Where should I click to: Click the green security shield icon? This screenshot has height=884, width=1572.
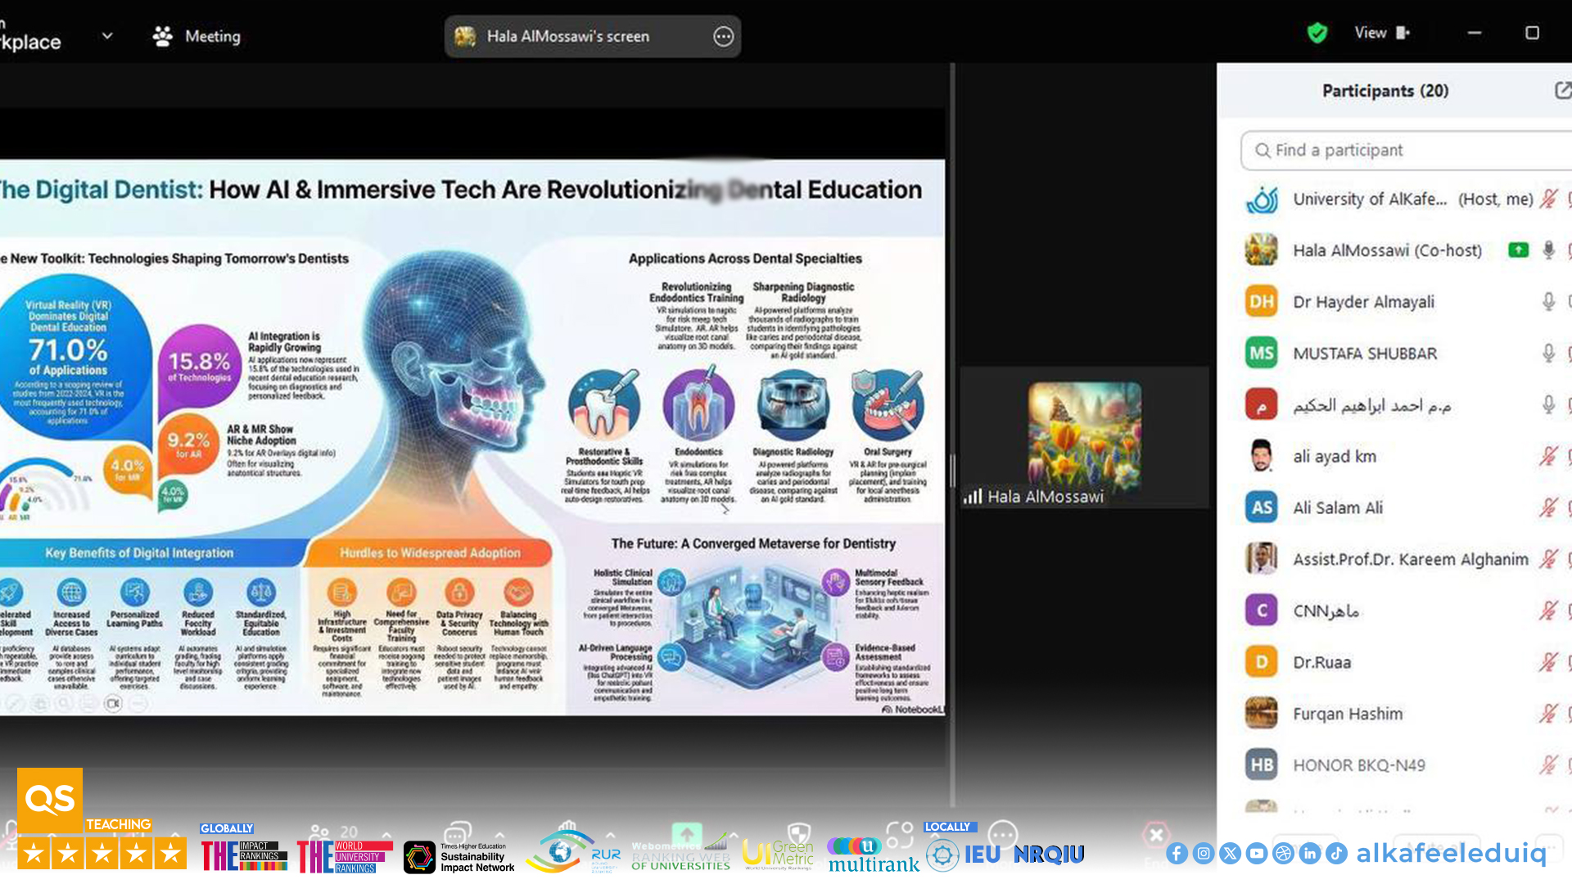1317,33
